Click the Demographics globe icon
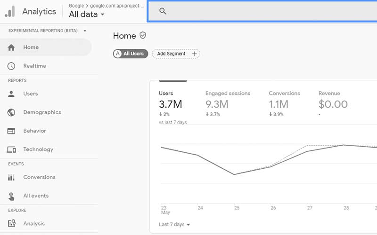Screen dimensions: 377x235 coord(12,112)
